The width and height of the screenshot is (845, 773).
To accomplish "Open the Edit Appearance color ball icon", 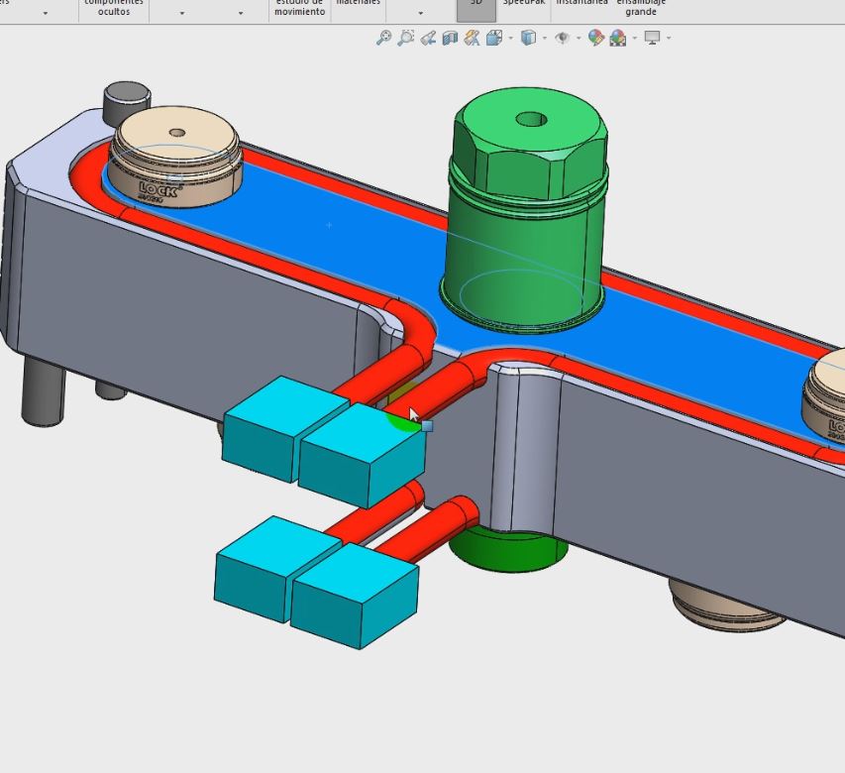I will tap(595, 38).
